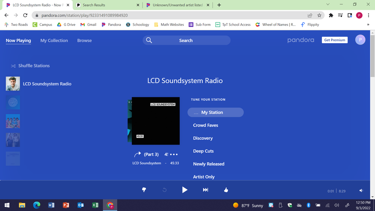Skip to the next track
The width and height of the screenshot is (375, 211).
pos(205,190)
